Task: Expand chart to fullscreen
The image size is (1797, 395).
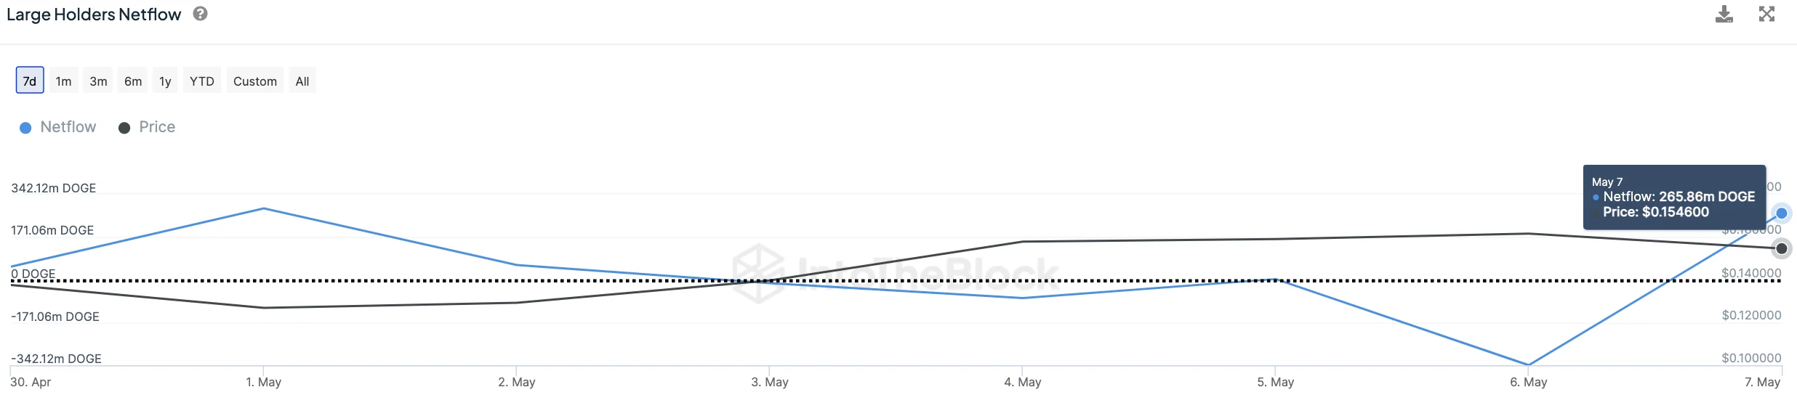Action: 1766,14
